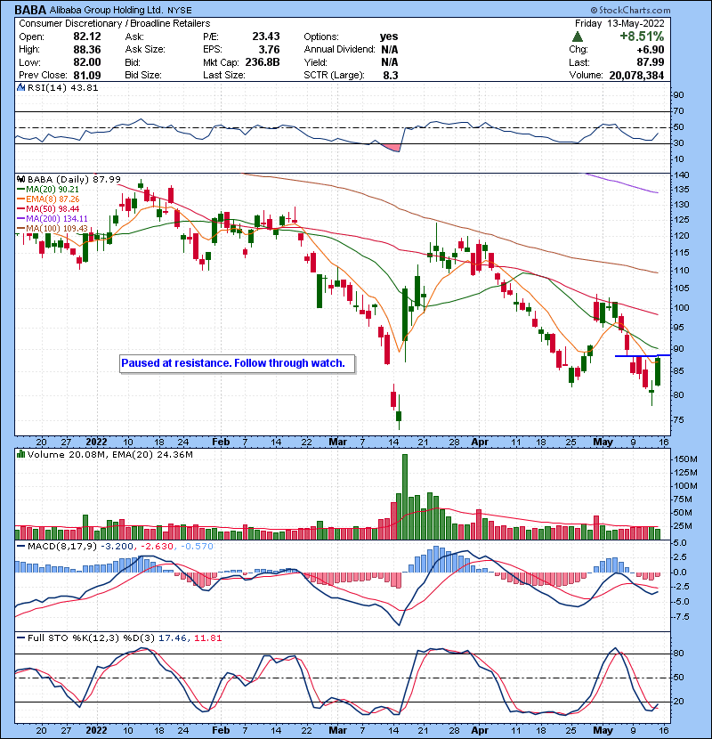
Task: Click the Last price 87.99
Action: pyautogui.click(x=651, y=62)
